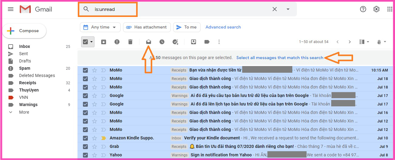
Task: Open the Sent folder
Action: coord(23,54)
